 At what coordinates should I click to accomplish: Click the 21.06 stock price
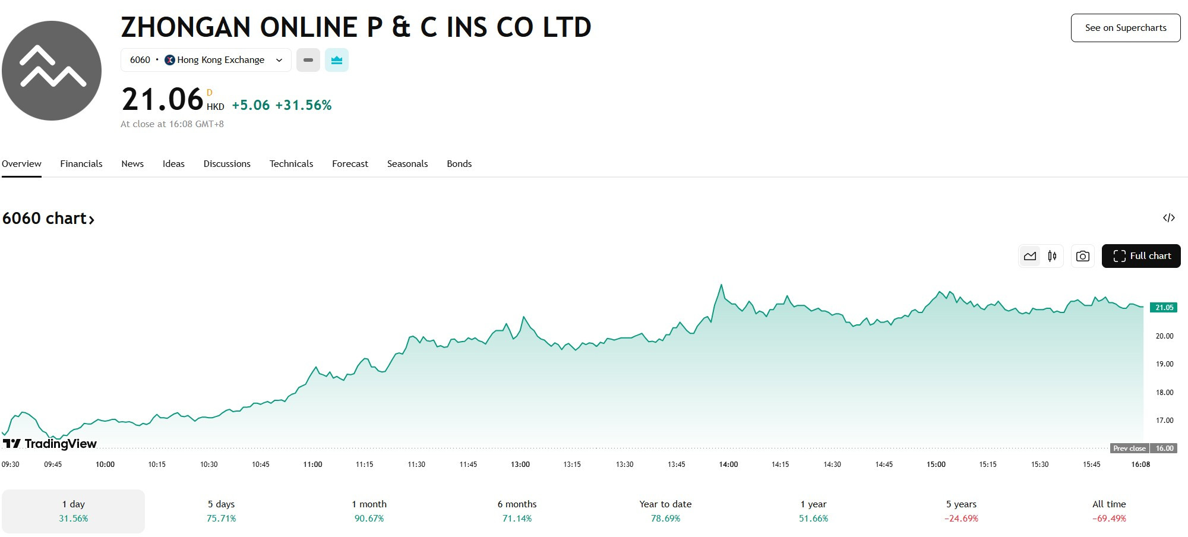pyautogui.click(x=162, y=99)
